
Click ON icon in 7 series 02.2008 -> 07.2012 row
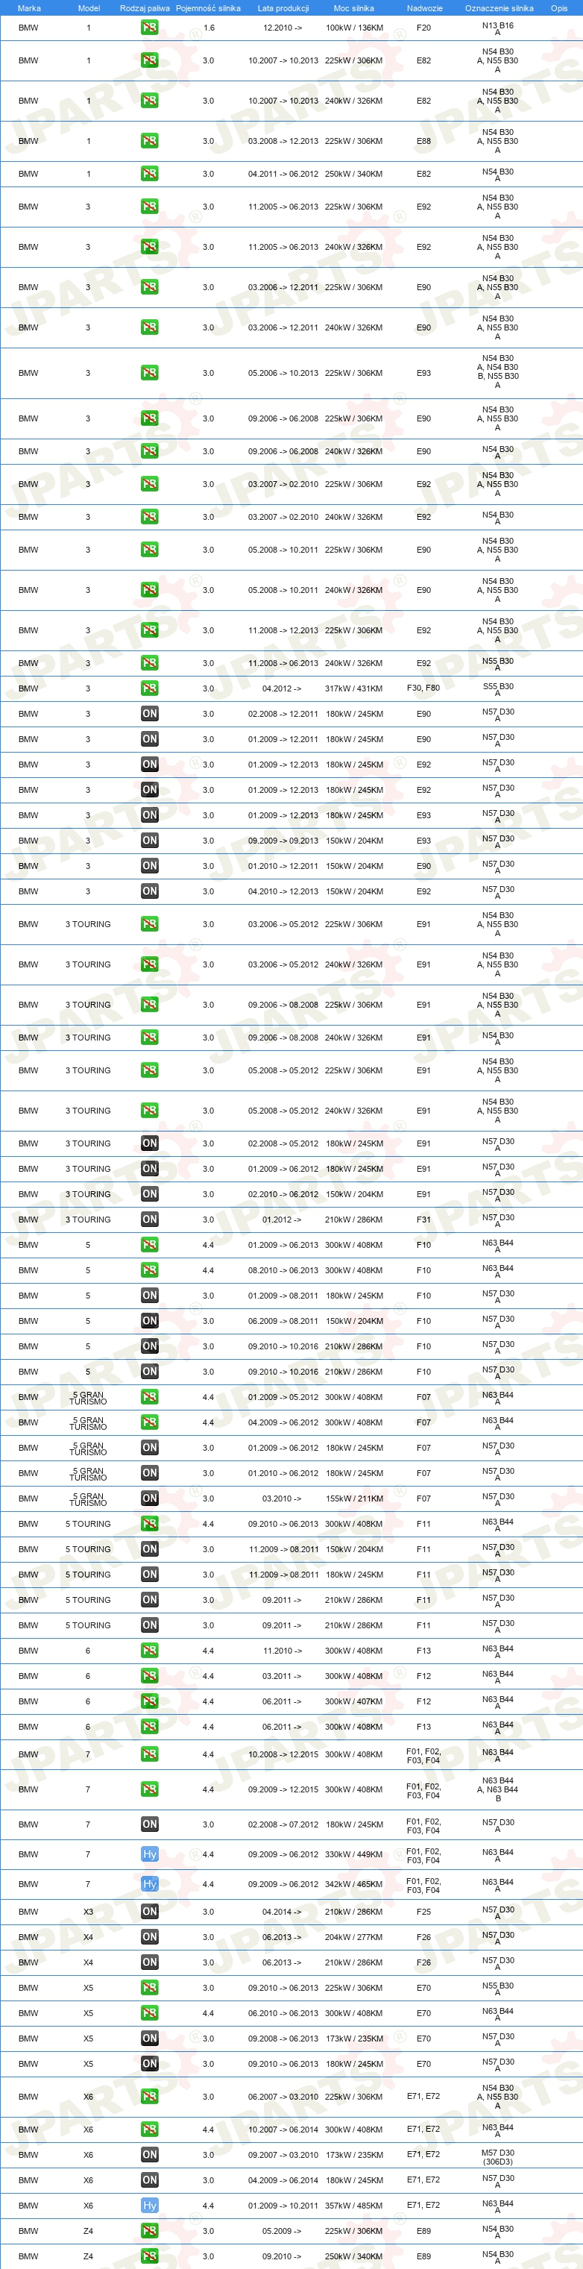(x=150, y=1824)
